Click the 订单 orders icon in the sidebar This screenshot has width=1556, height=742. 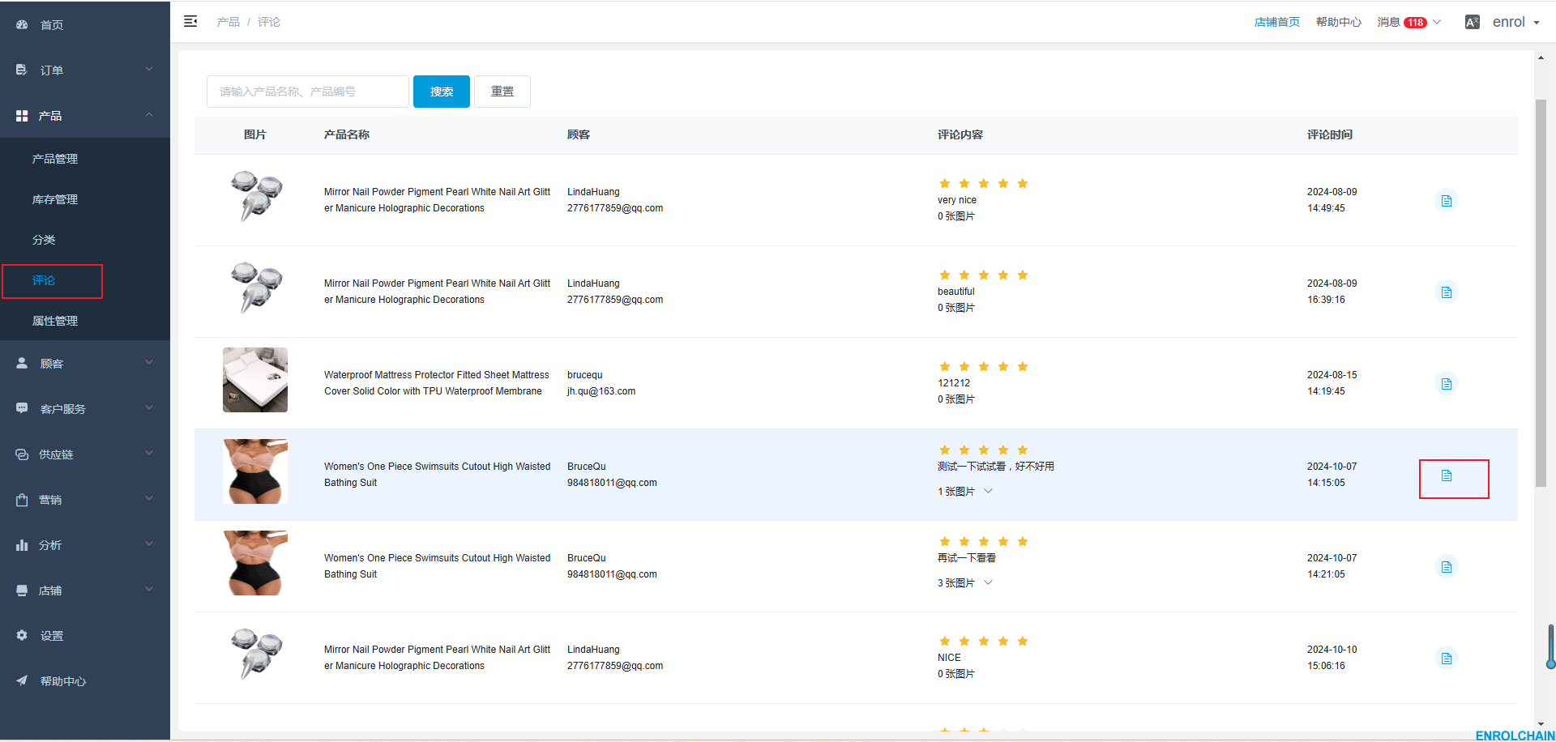(22, 70)
